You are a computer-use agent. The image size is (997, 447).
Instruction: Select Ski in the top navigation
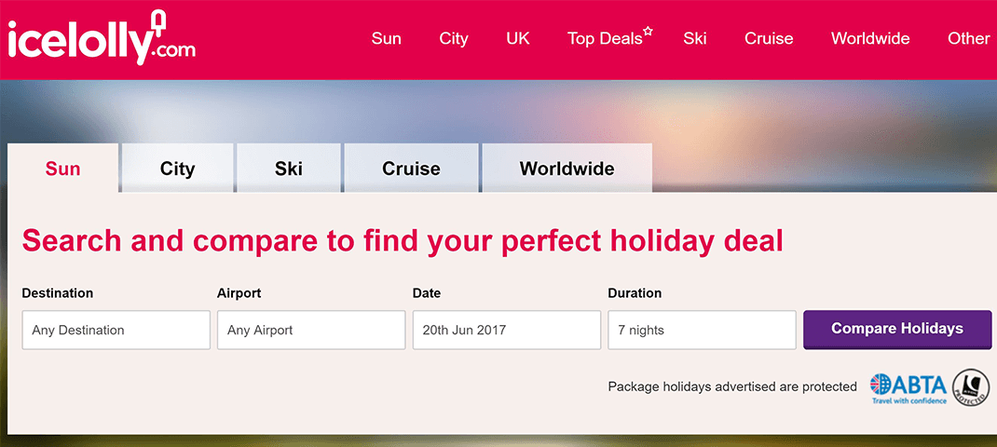695,39
